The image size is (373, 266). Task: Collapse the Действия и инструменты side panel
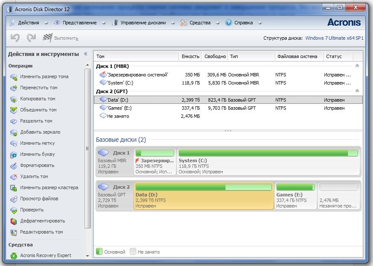pos(86,54)
